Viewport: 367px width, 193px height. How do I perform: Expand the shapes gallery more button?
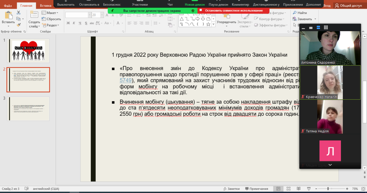pos(213,24)
